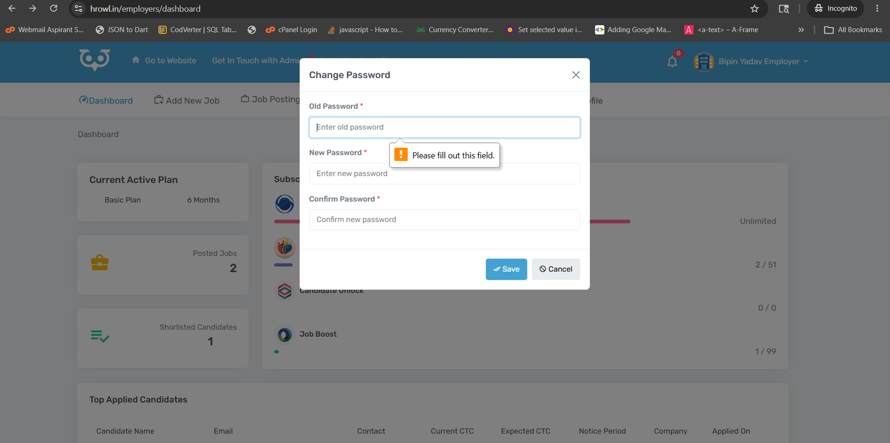This screenshot has width=890, height=443.
Task: Switch to the Dashboard tab
Action: (106, 101)
